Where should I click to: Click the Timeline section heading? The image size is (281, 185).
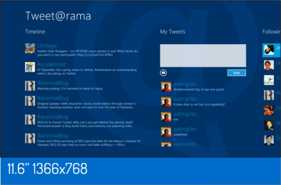point(35,32)
